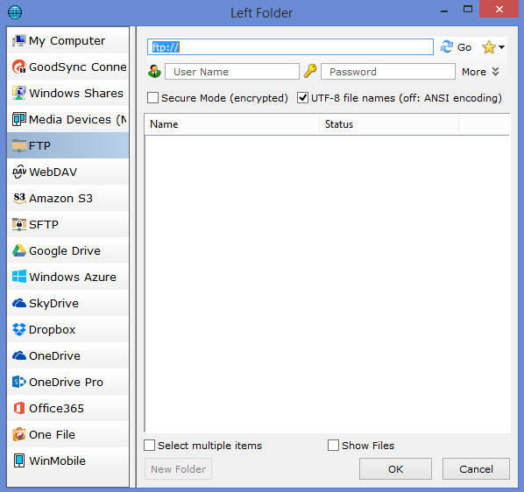This screenshot has width=524, height=492.
Task: Select the SFTP lock icon
Action: point(19,224)
